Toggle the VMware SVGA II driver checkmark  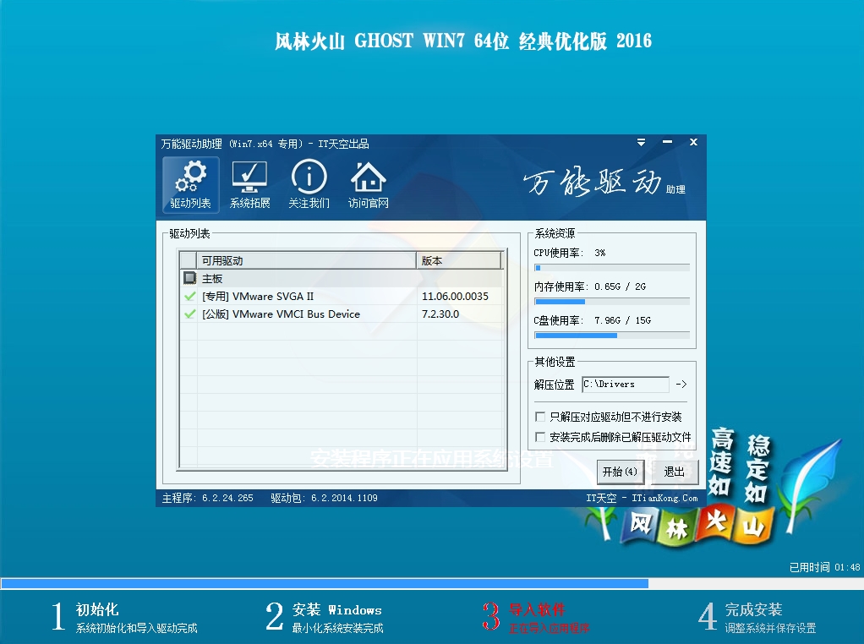(x=189, y=297)
